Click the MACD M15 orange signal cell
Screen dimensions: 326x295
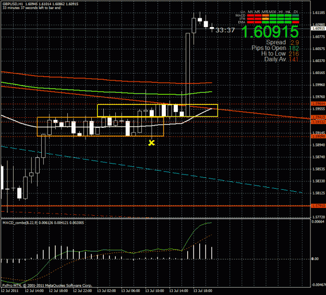[265, 15]
